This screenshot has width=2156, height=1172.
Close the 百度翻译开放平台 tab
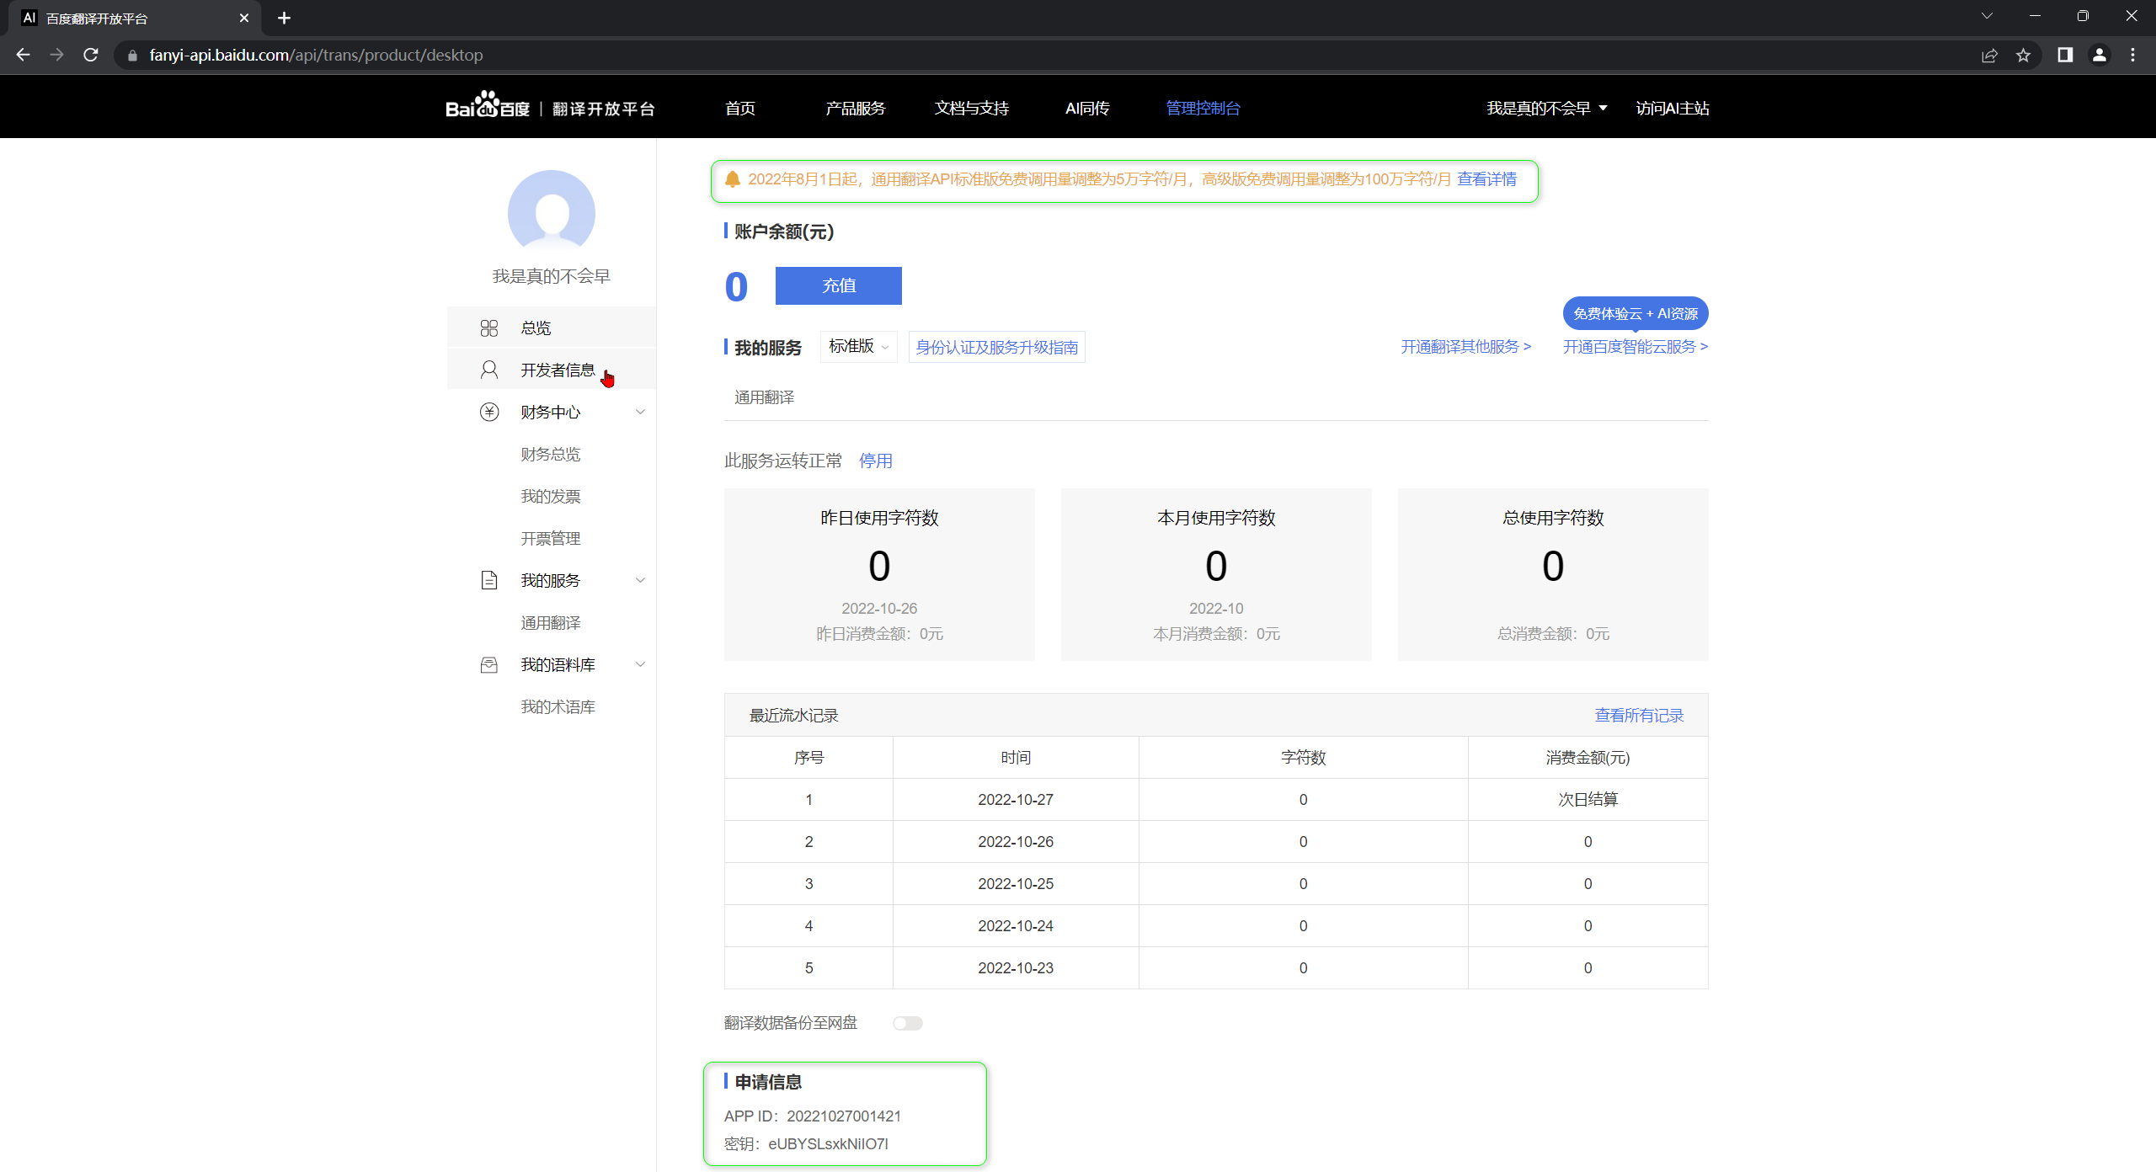pyautogui.click(x=244, y=18)
